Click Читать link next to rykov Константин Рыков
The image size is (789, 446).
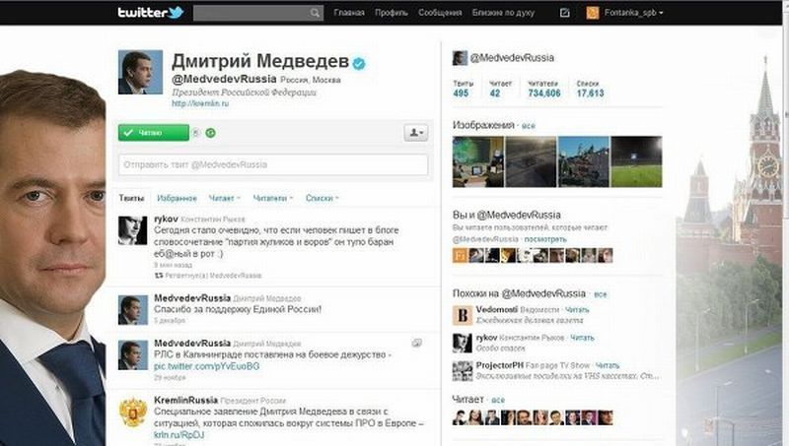[582, 338]
